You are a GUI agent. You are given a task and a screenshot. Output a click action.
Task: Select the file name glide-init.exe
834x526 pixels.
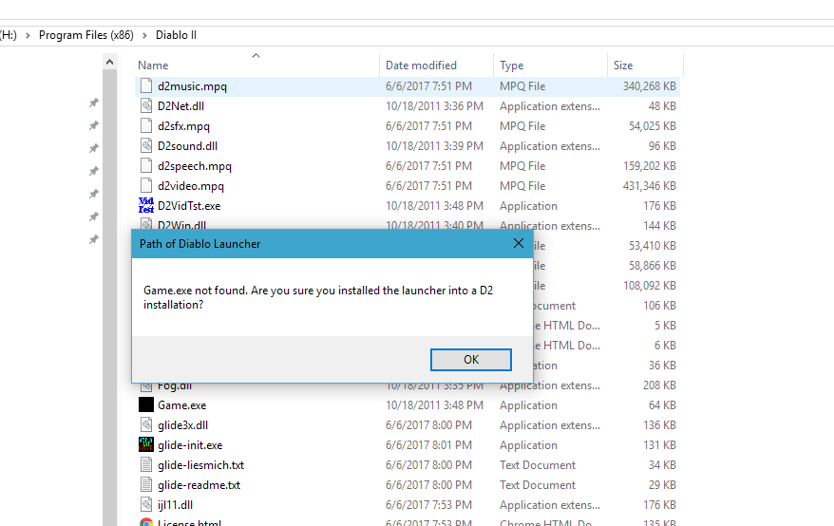[x=190, y=445]
